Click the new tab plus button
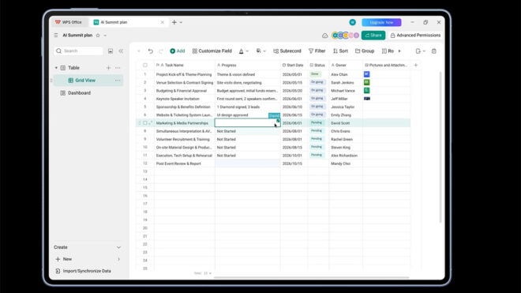This screenshot has width=521, height=293. [x=174, y=22]
